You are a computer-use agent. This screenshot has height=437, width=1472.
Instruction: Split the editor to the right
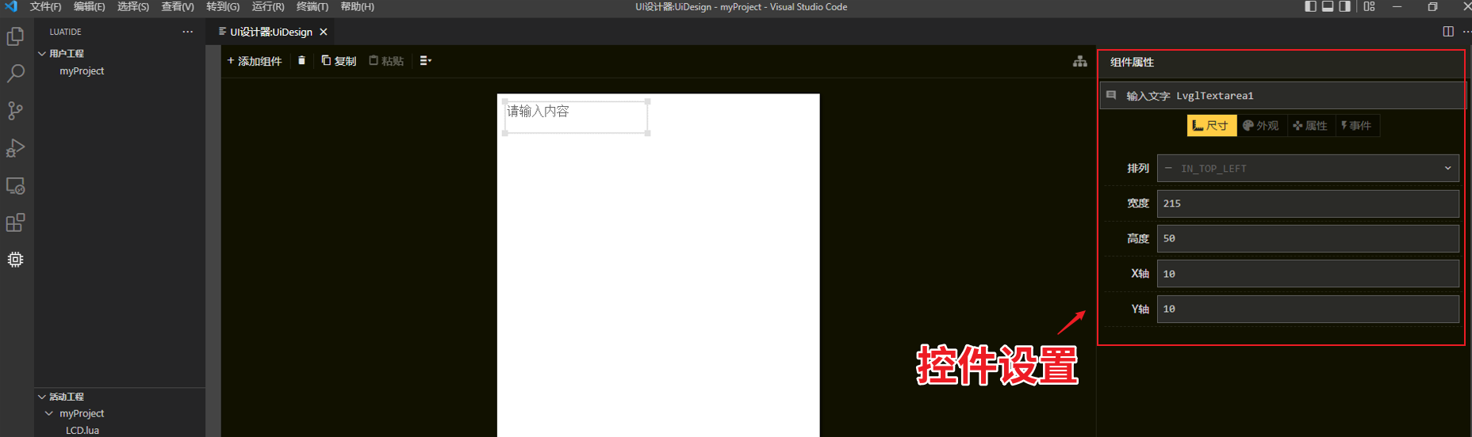coord(1448,32)
